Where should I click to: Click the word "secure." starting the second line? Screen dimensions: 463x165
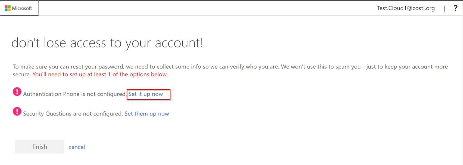[x=22, y=74]
